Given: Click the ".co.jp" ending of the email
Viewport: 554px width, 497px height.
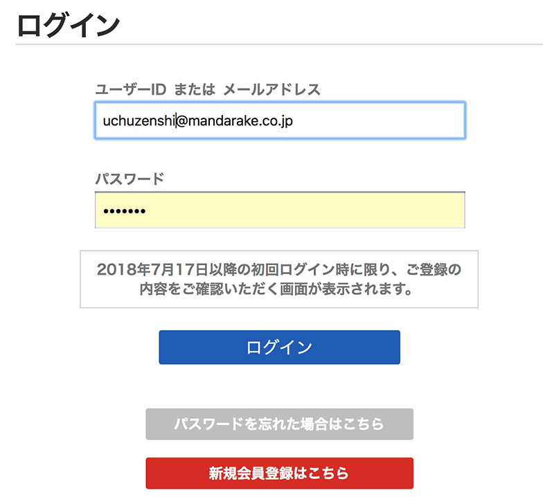Looking at the screenshot, I should [x=273, y=120].
